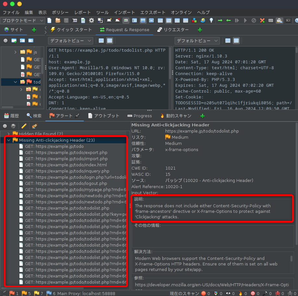Click the export context icon
Viewport: 298px width, 296px height.
(31, 41)
